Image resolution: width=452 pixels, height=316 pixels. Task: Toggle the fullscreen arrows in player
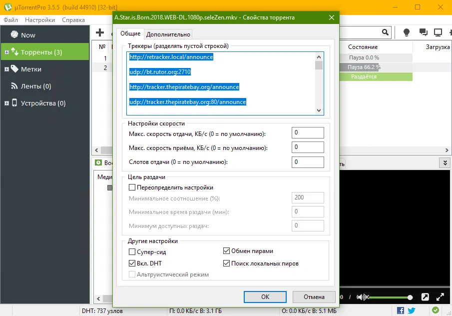(440, 297)
